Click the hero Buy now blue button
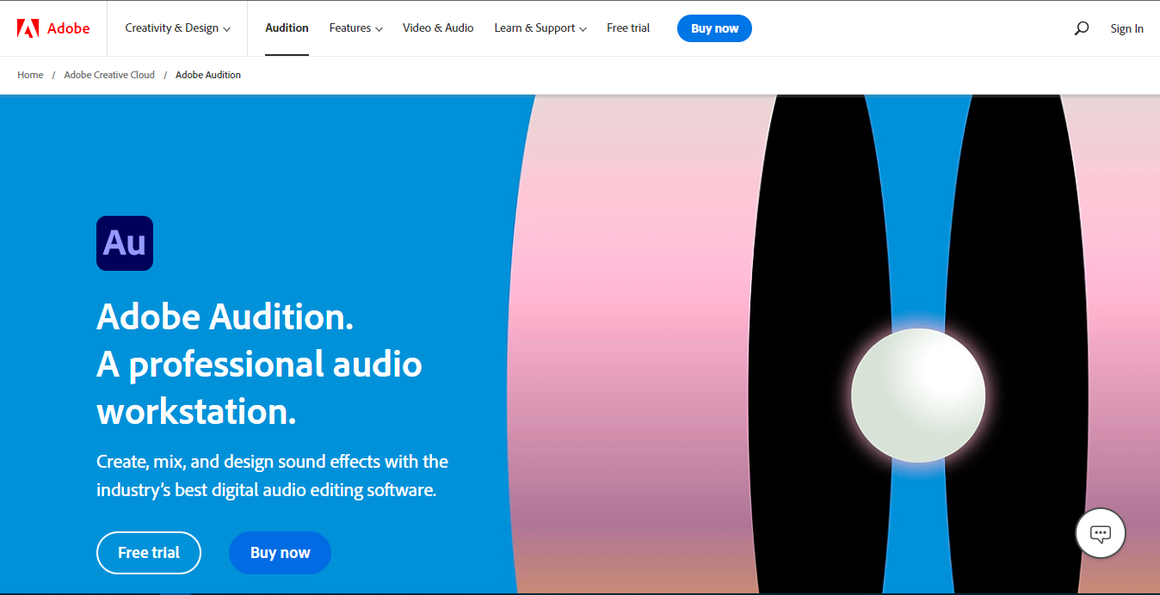The width and height of the screenshot is (1160, 595). (x=280, y=553)
